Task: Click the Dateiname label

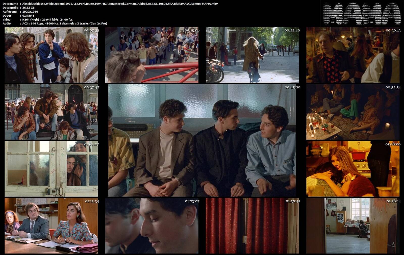Action: click(10, 4)
